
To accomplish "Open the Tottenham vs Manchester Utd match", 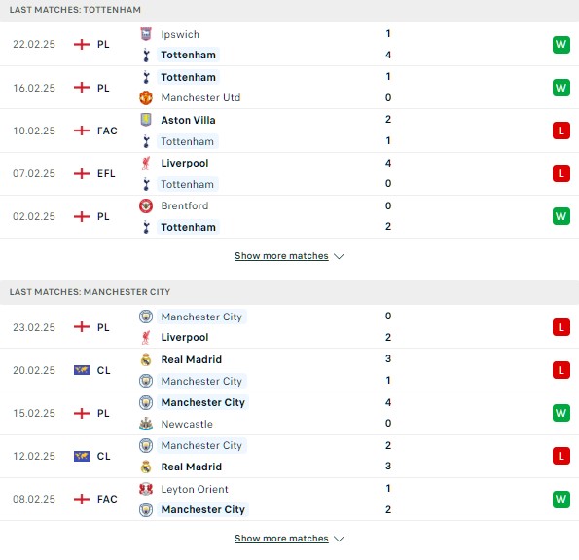I will 290,88.
